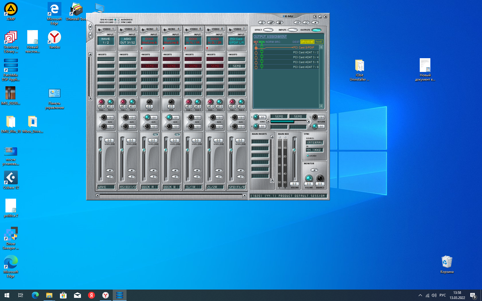Switch to the INPUTS view tab
The width and height of the screenshot is (482, 301).
pos(292,30)
